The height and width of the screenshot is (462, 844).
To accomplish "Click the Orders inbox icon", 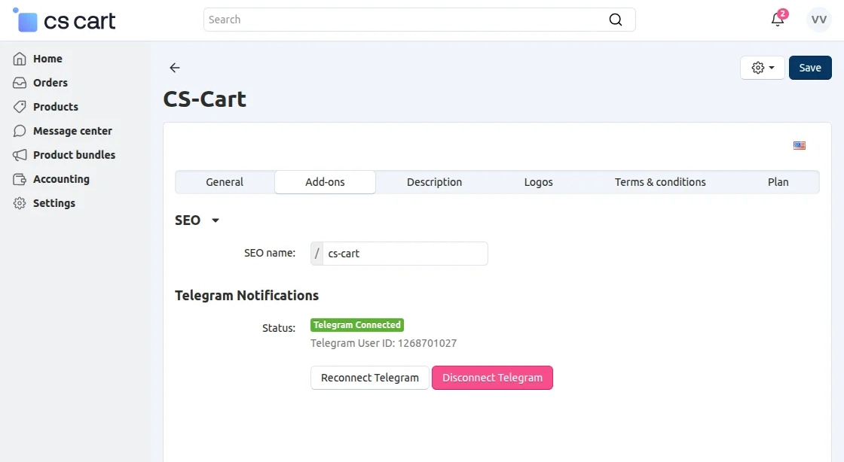I will 20,83.
